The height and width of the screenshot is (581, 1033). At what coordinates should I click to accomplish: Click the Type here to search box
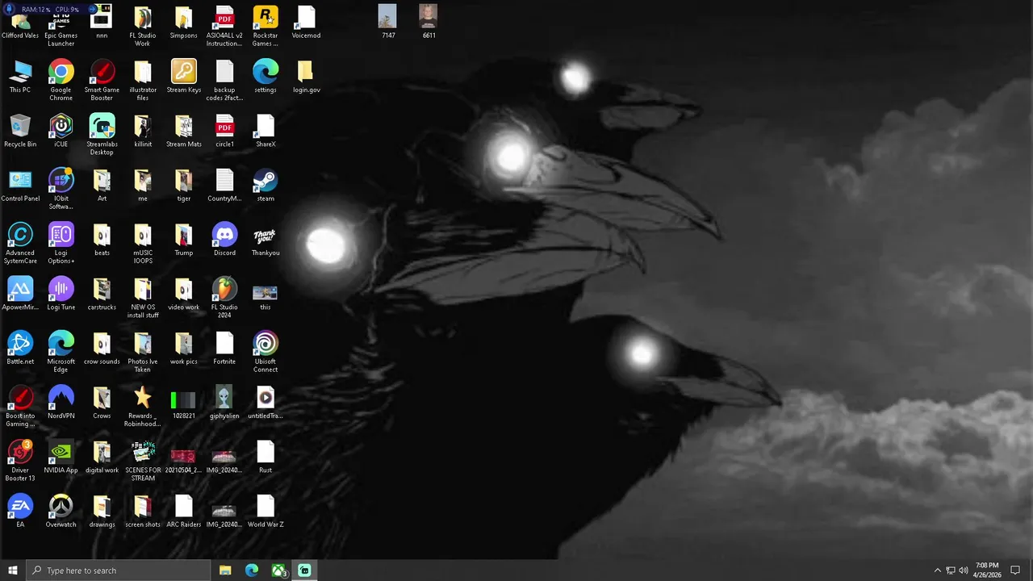pos(119,571)
